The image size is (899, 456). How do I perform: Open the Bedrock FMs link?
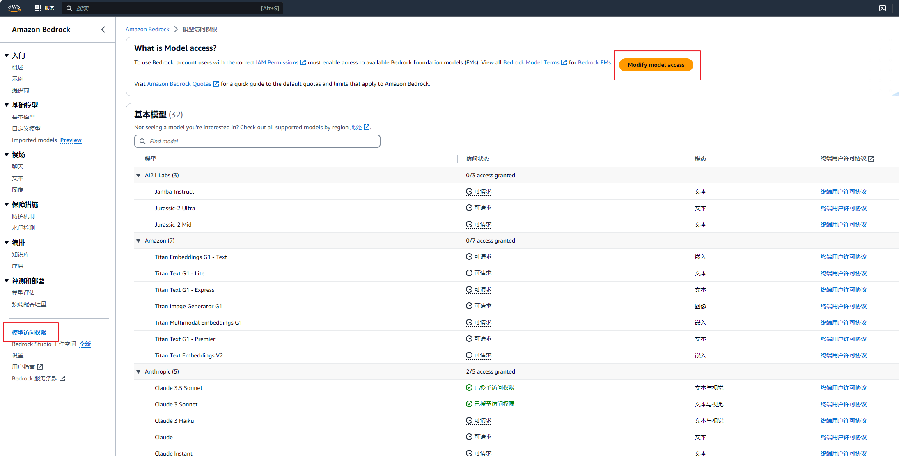click(x=594, y=62)
